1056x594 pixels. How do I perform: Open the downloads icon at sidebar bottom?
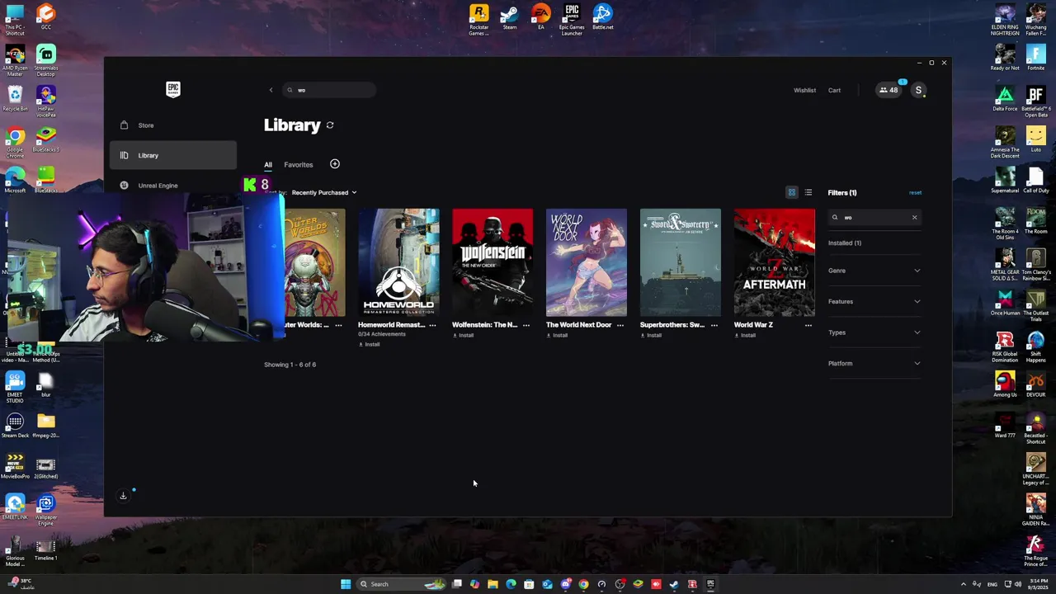(123, 496)
